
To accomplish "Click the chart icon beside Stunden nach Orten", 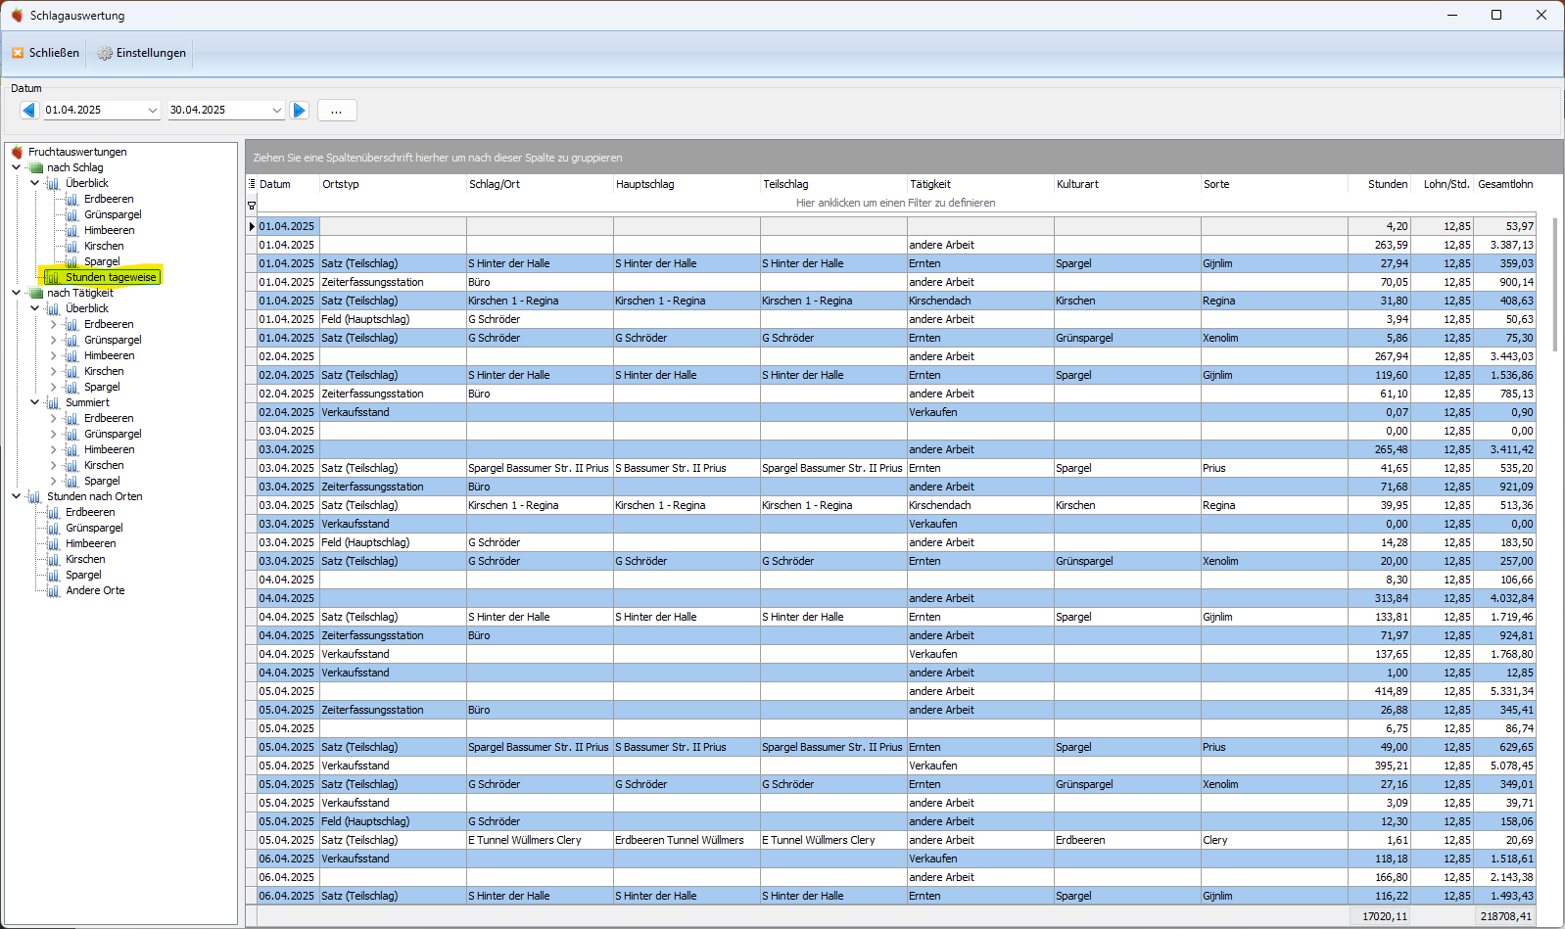I will (35, 496).
